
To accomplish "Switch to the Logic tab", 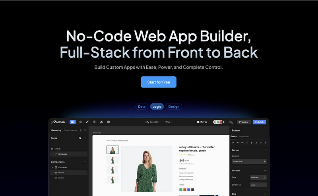I will pos(157,107).
